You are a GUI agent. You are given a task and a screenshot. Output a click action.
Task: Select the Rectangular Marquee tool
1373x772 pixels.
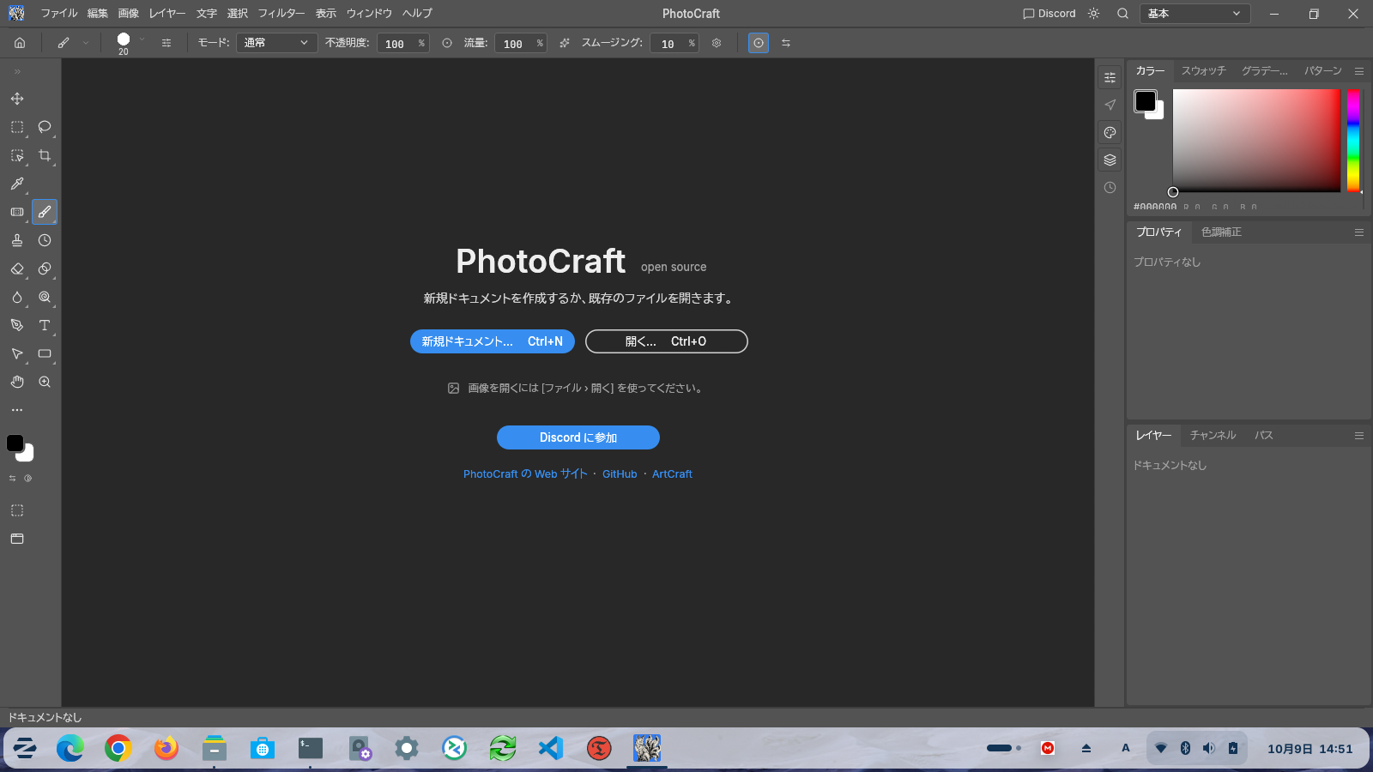17,127
